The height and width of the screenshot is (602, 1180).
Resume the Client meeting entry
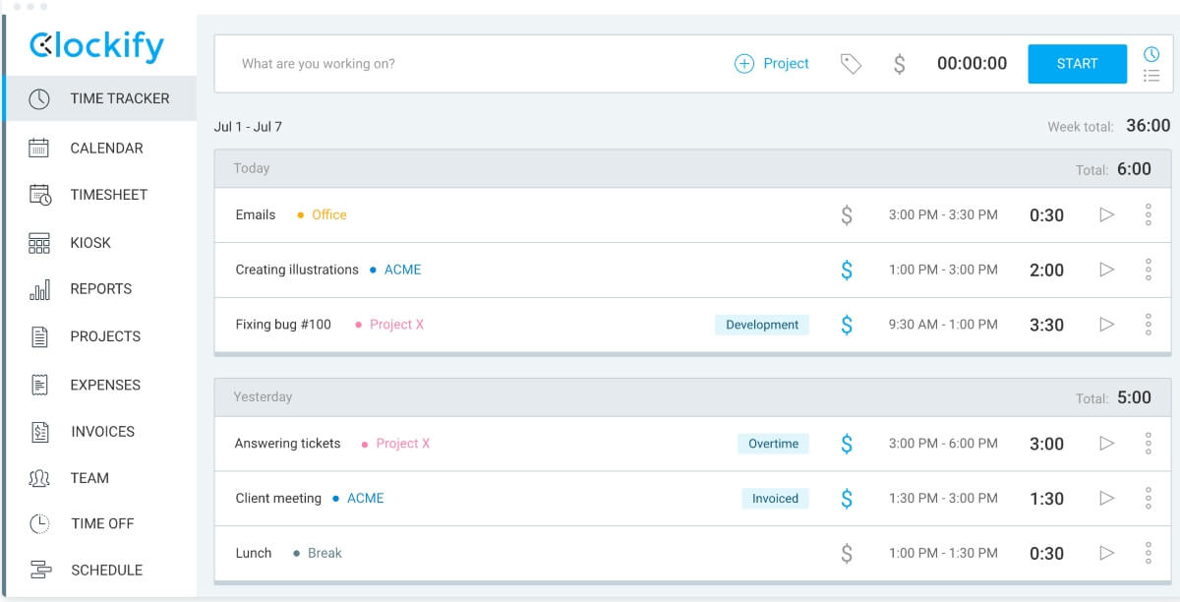[x=1106, y=499]
